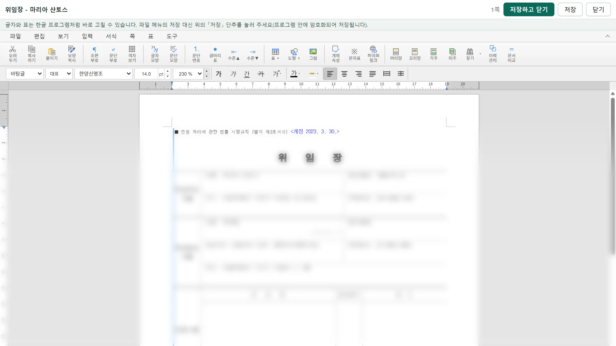
Task: Click the 복사하기 copy icon
Action: pyautogui.click(x=31, y=54)
